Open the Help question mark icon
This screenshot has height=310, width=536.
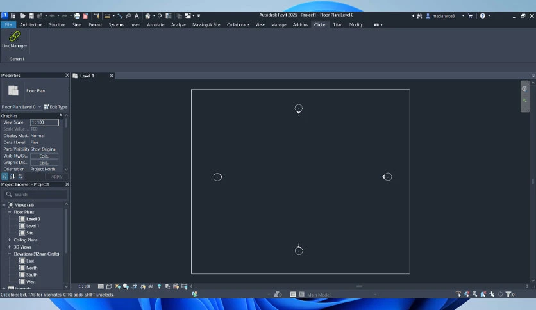coord(482,16)
